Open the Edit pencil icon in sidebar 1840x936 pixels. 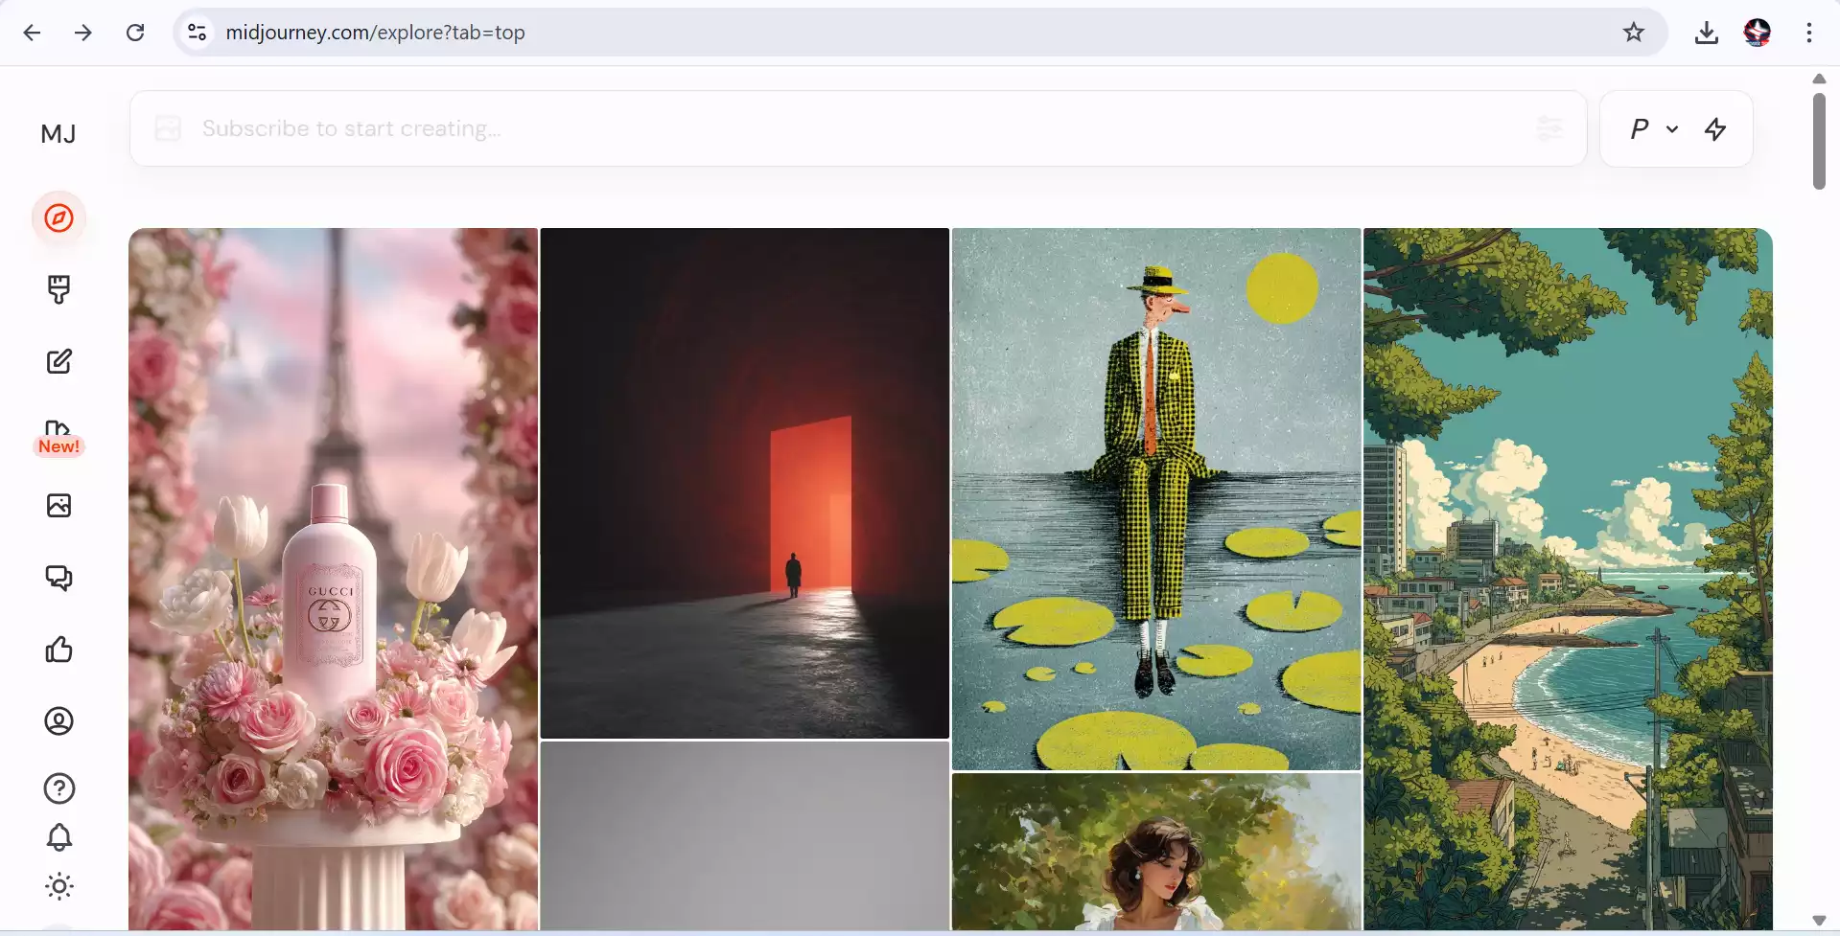[58, 361]
